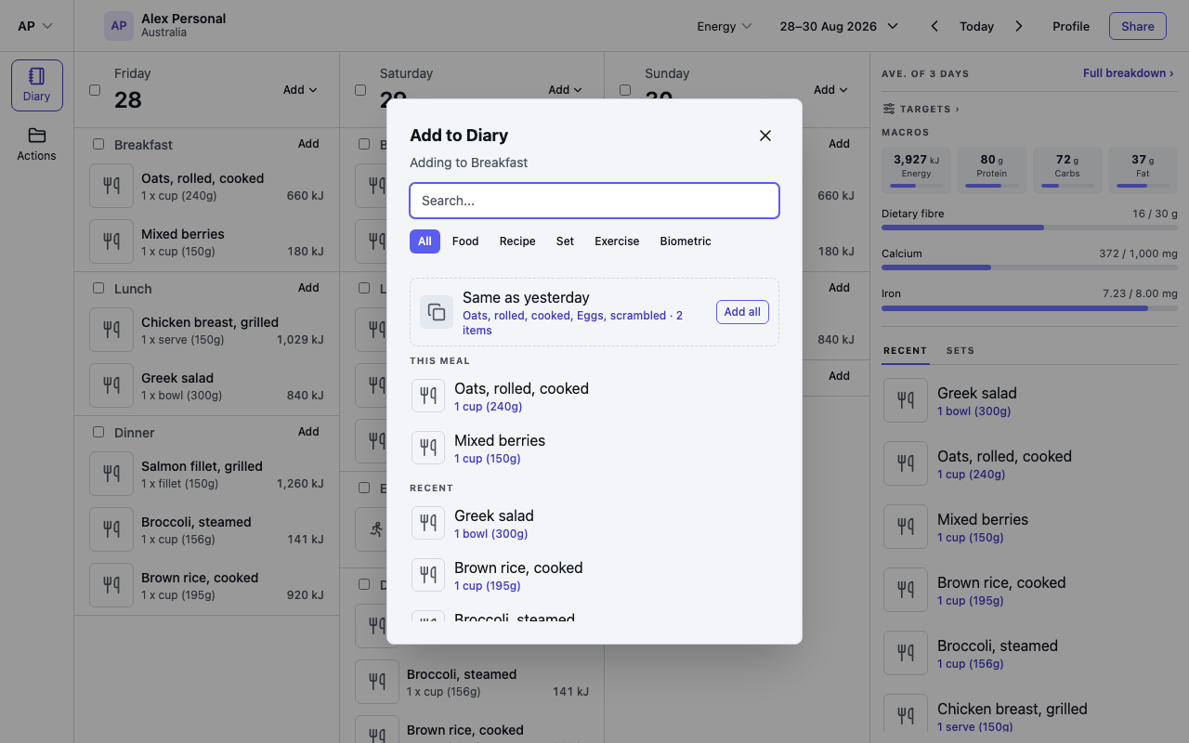
Task: Tick the Friday Dinner checkbox
Action: [x=98, y=432]
